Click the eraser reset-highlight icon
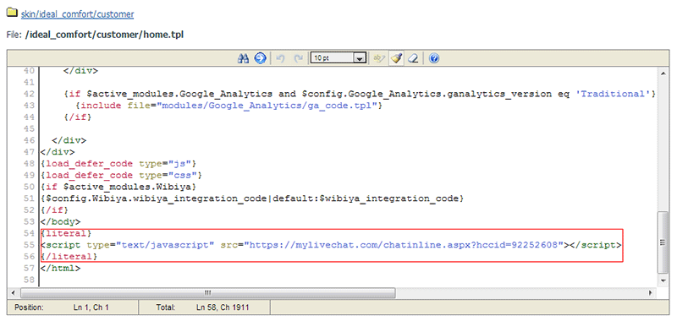The height and width of the screenshot is (321, 677). click(413, 58)
